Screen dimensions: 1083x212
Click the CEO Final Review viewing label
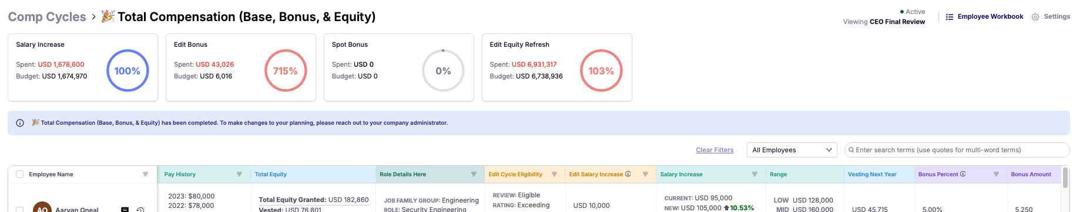tap(897, 22)
